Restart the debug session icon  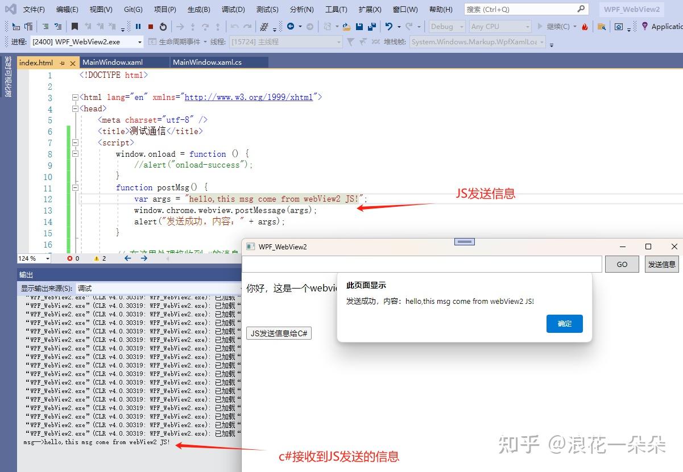(163, 26)
